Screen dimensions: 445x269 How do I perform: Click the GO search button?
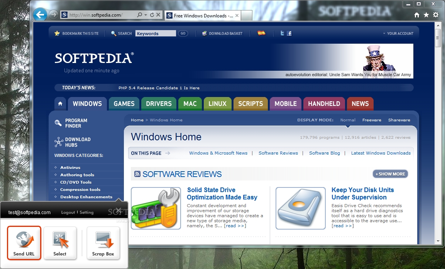183,34
